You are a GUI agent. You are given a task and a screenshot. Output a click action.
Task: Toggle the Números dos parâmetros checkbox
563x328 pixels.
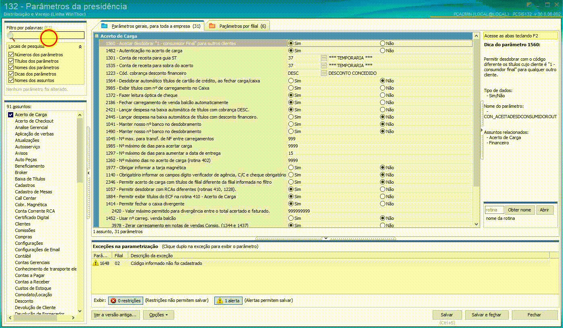(11, 55)
